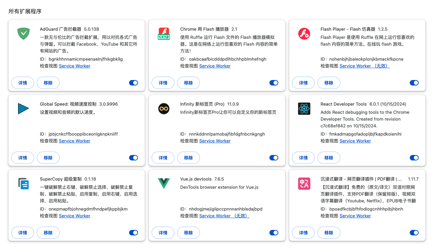Click the AdGuard green shield icon
This screenshot has height=248, width=435.
[x=24, y=33]
